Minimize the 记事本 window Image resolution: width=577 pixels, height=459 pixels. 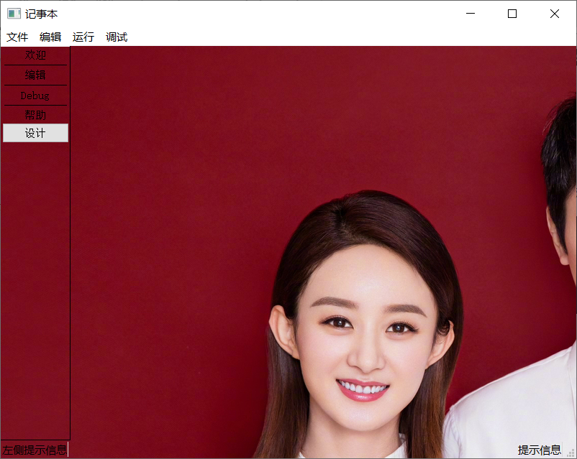coord(471,13)
